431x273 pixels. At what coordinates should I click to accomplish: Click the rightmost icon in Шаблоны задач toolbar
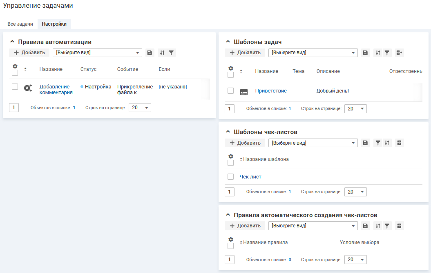coord(399,53)
